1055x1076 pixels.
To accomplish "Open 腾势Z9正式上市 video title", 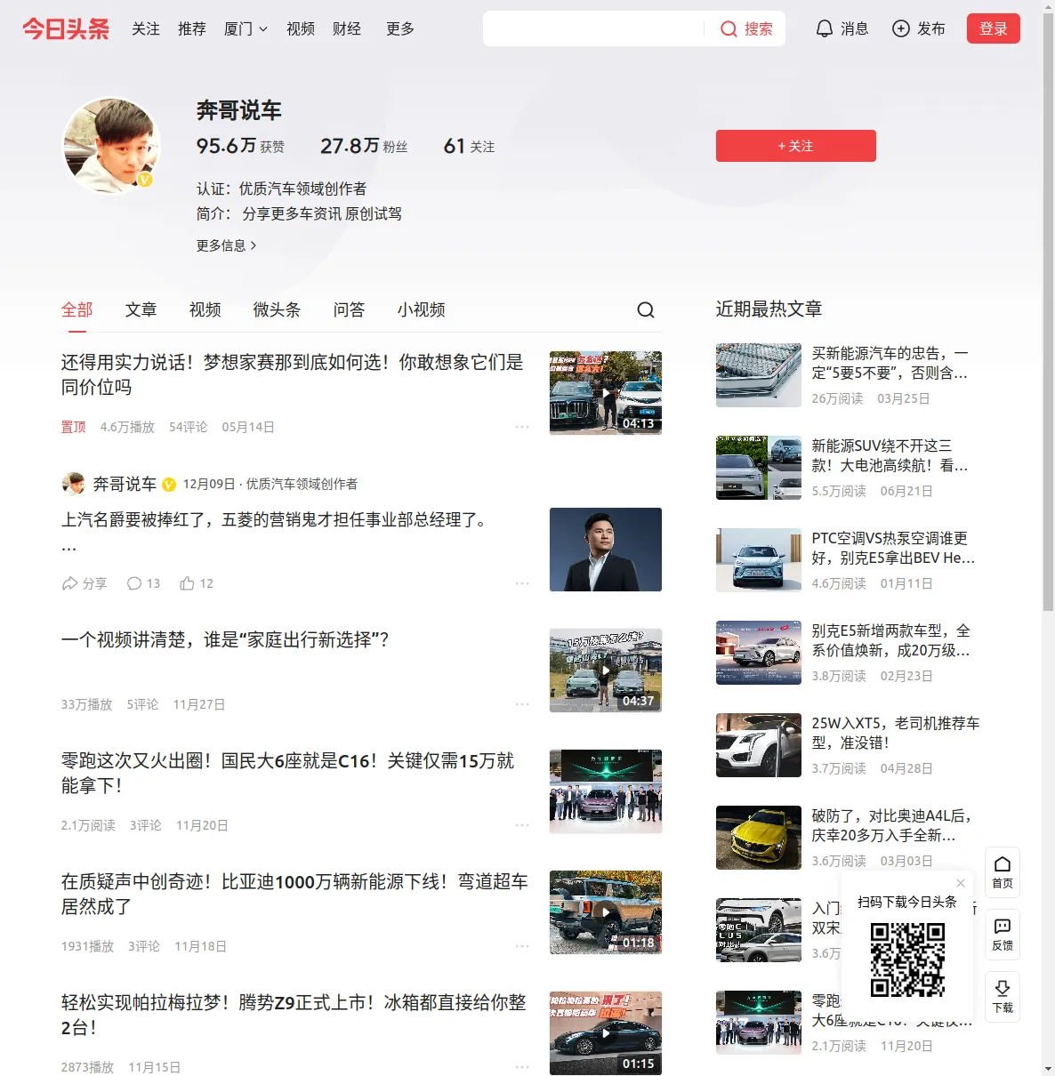I will [294, 1015].
